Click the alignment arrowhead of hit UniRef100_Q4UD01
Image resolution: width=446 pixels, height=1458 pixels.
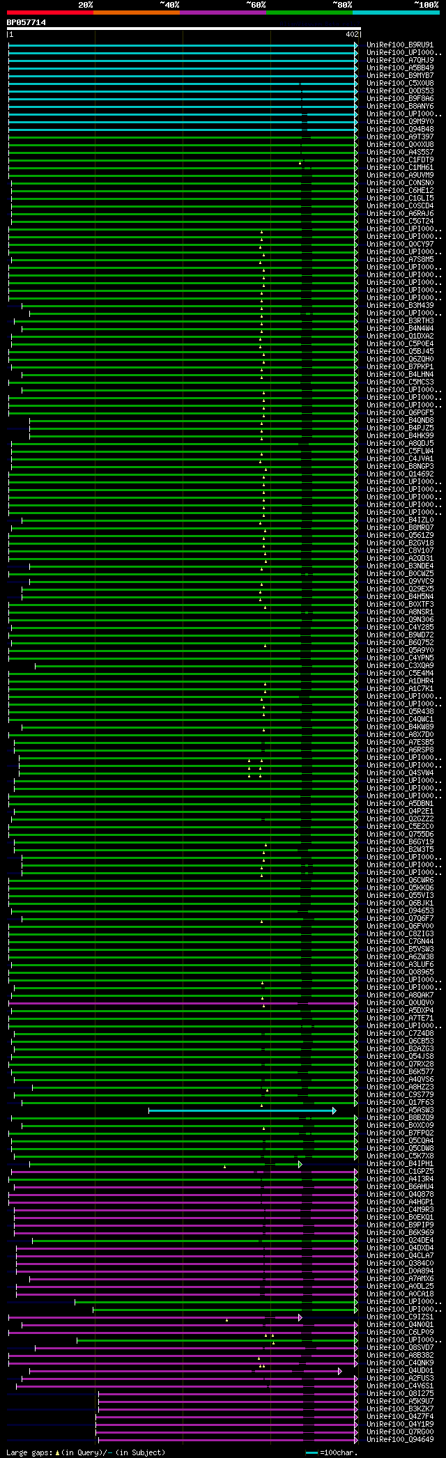340,1371
